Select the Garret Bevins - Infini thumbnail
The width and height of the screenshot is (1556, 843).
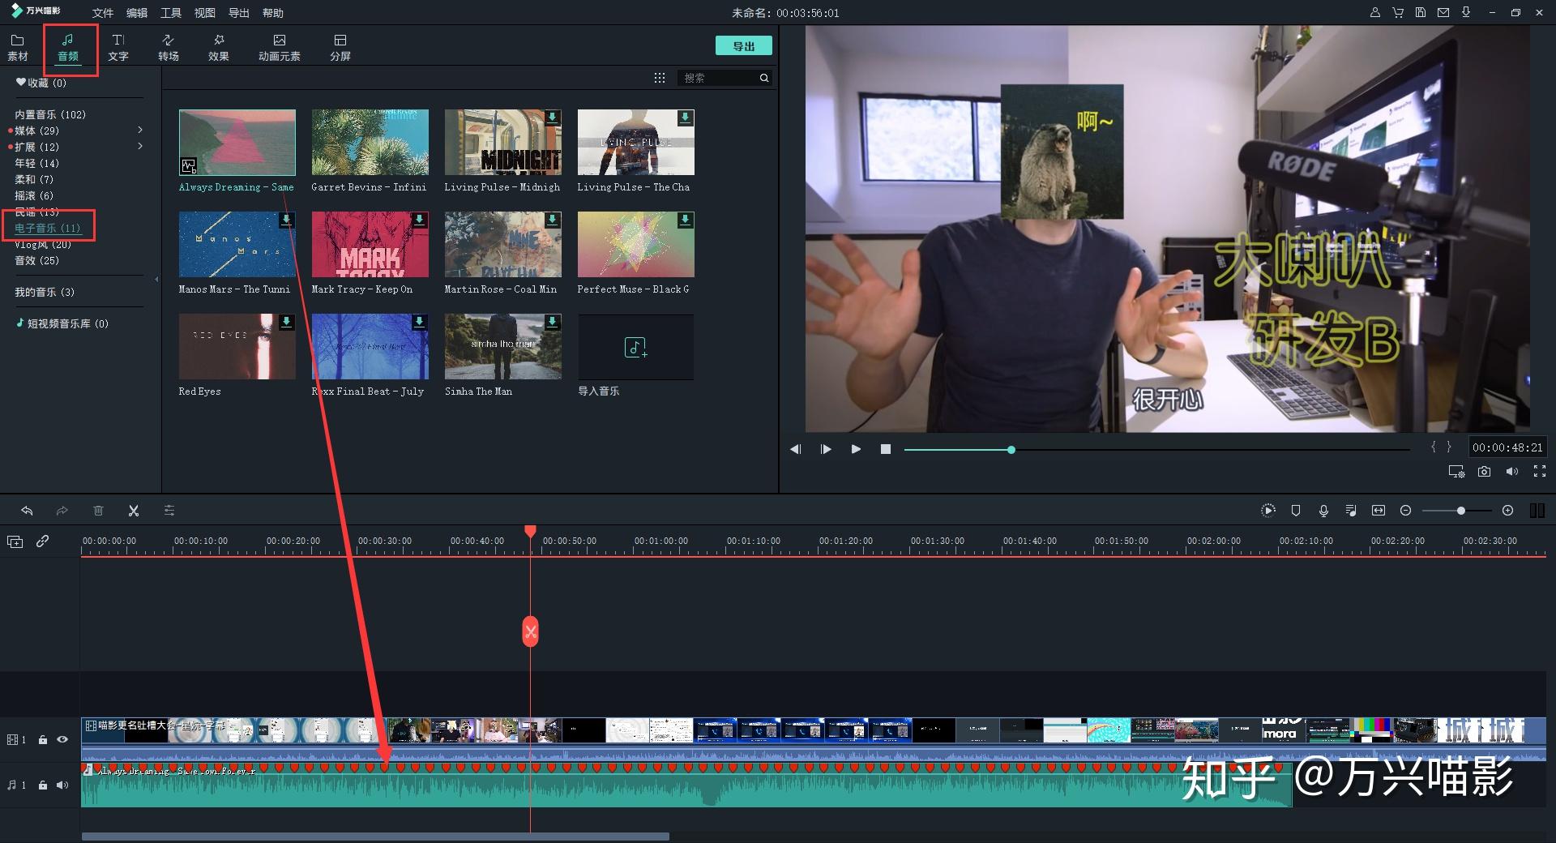click(370, 142)
